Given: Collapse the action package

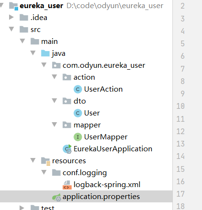Looking at the screenshot, I should [x=54, y=77].
